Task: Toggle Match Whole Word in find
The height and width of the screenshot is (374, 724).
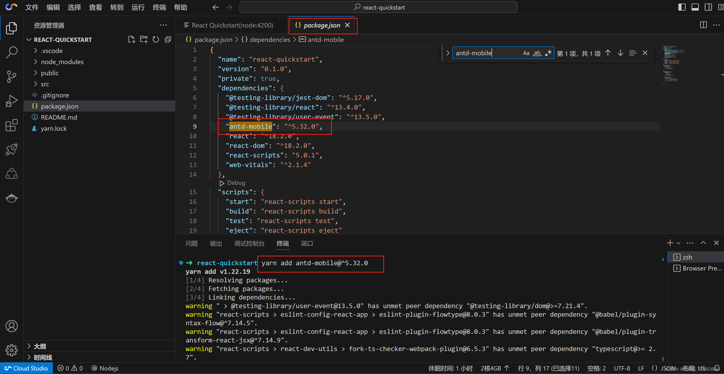Action: tap(537, 53)
